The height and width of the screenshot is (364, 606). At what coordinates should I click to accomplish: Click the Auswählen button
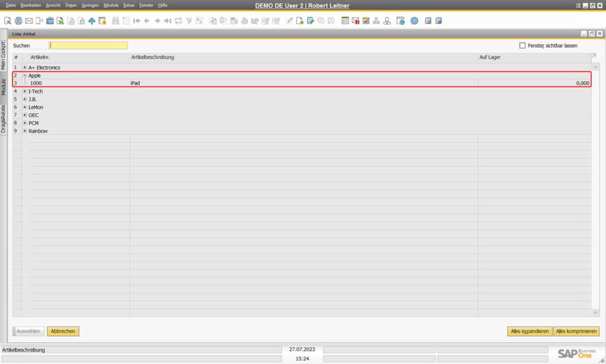[x=28, y=331]
